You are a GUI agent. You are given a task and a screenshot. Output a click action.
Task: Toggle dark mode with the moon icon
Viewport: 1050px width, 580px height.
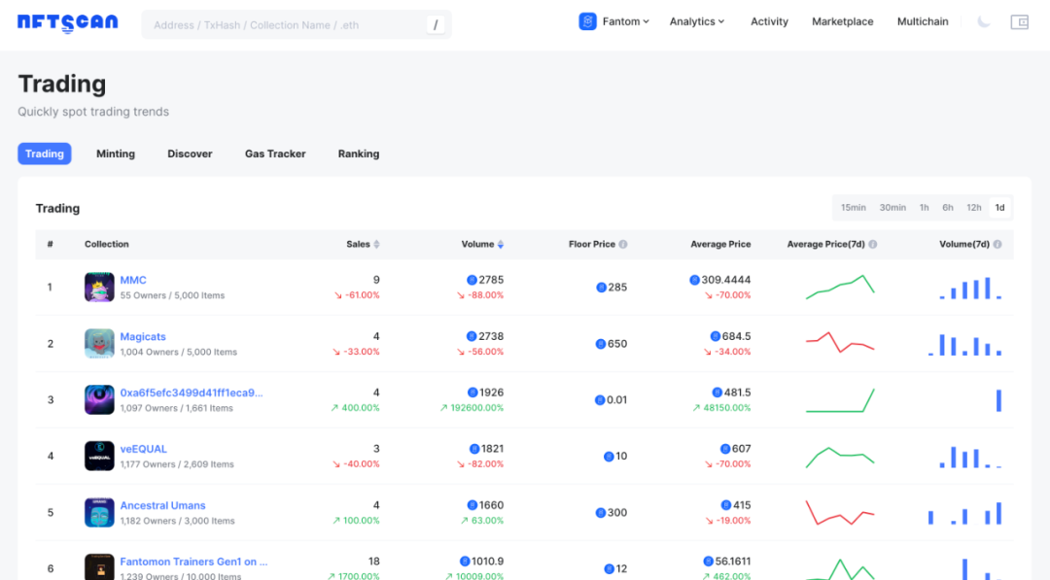click(984, 20)
